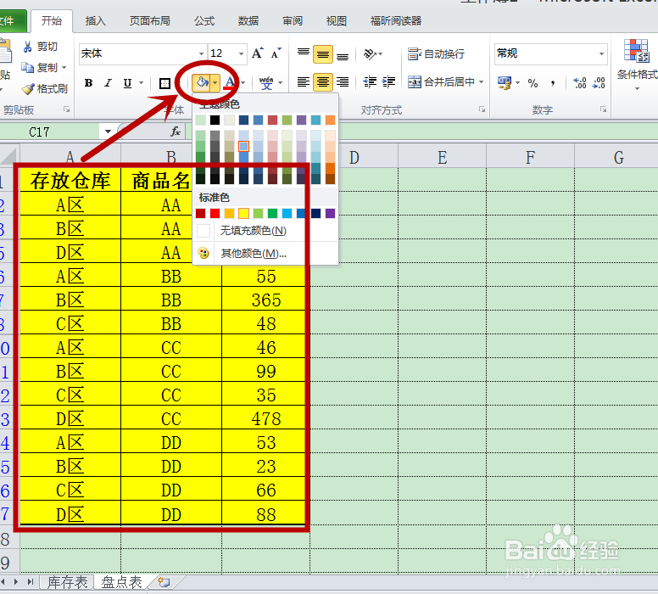
Task: Open the Formulas (公式) tab
Action: (204, 21)
